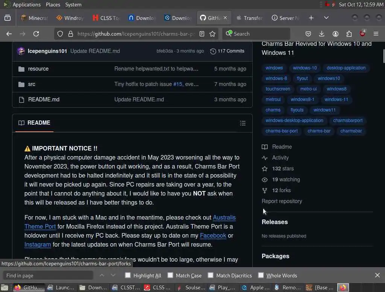Screen dimensions: 385x292
Task: Open Firefox View icon beside the tabs
Action: (x=8, y=18)
